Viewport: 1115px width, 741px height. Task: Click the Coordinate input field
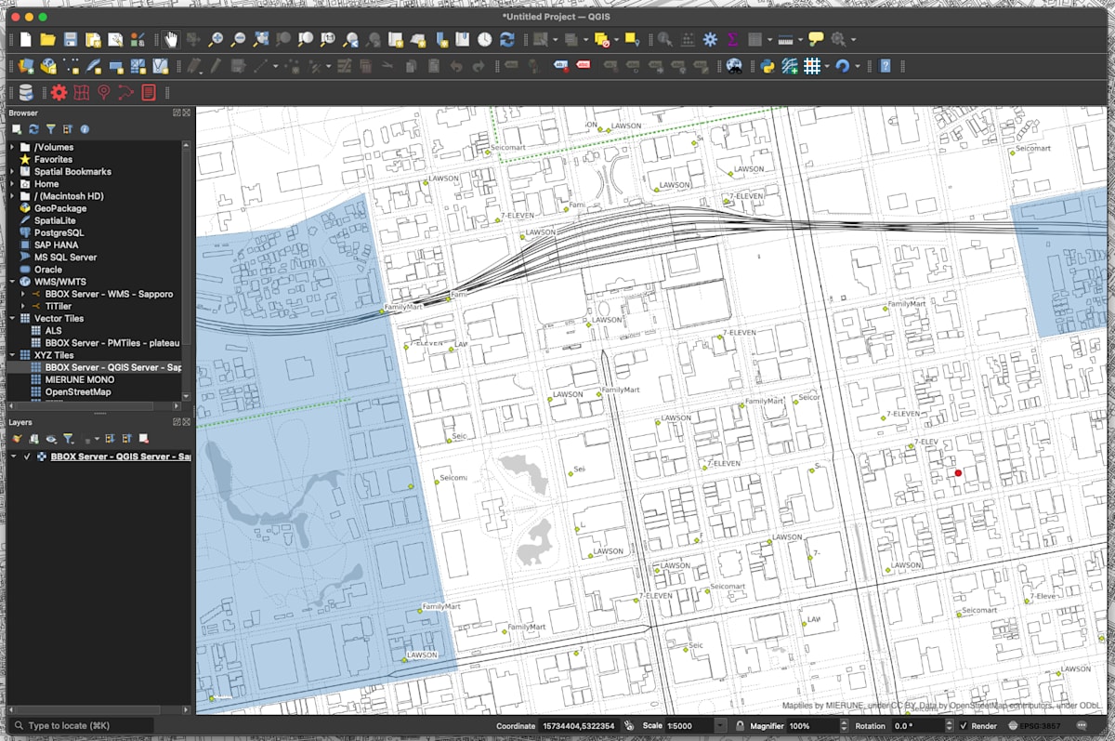coord(580,725)
